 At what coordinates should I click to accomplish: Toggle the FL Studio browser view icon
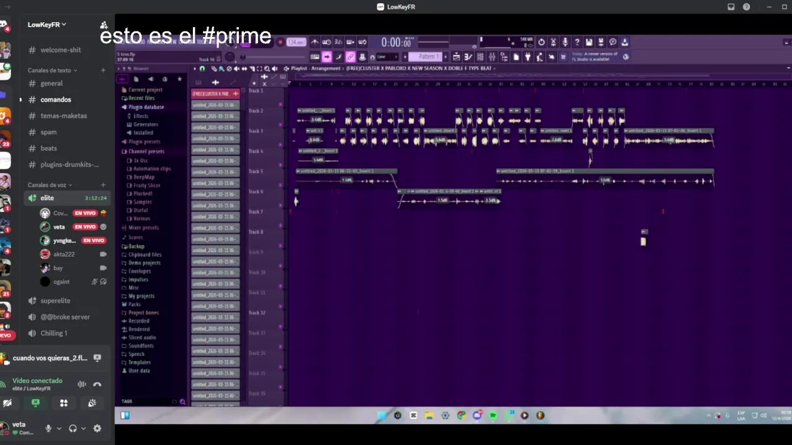coord(504,57)
